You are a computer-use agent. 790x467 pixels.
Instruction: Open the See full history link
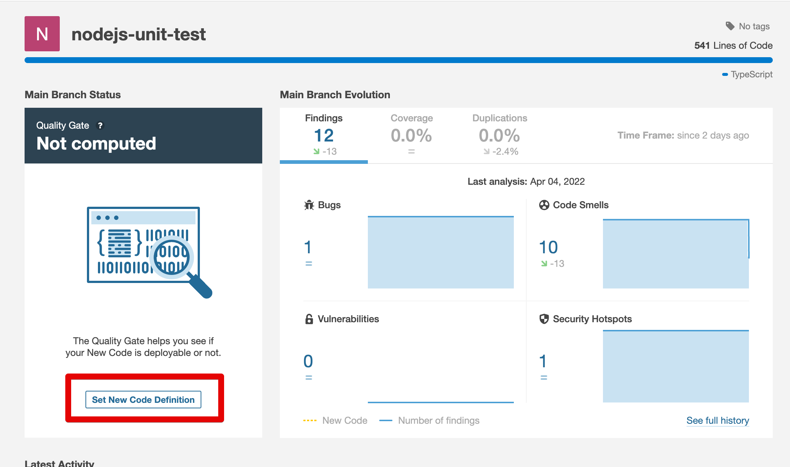pos(717,420)
